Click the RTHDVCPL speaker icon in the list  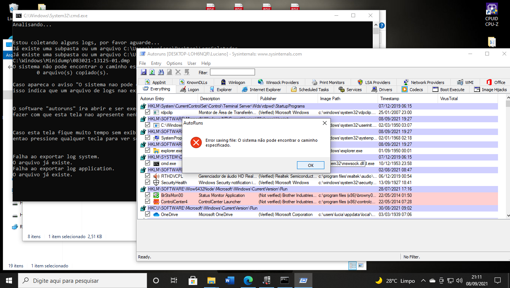pyautogui.click(x=156, y=176)
